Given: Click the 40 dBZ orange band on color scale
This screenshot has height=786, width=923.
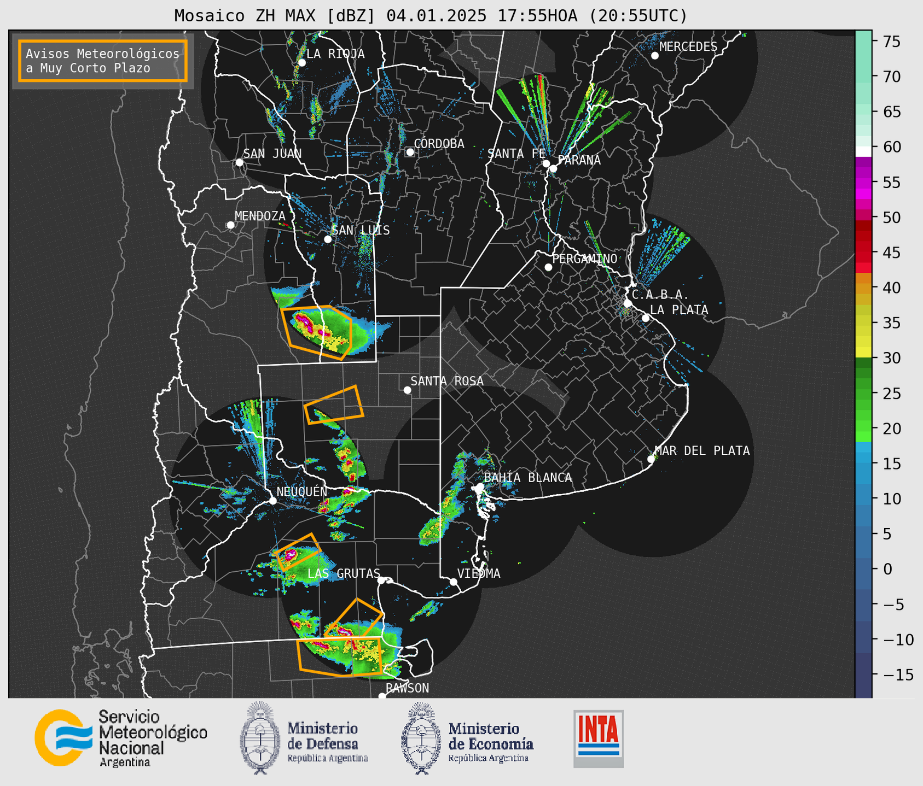Looking at the screenshot, I should [863, 288].
